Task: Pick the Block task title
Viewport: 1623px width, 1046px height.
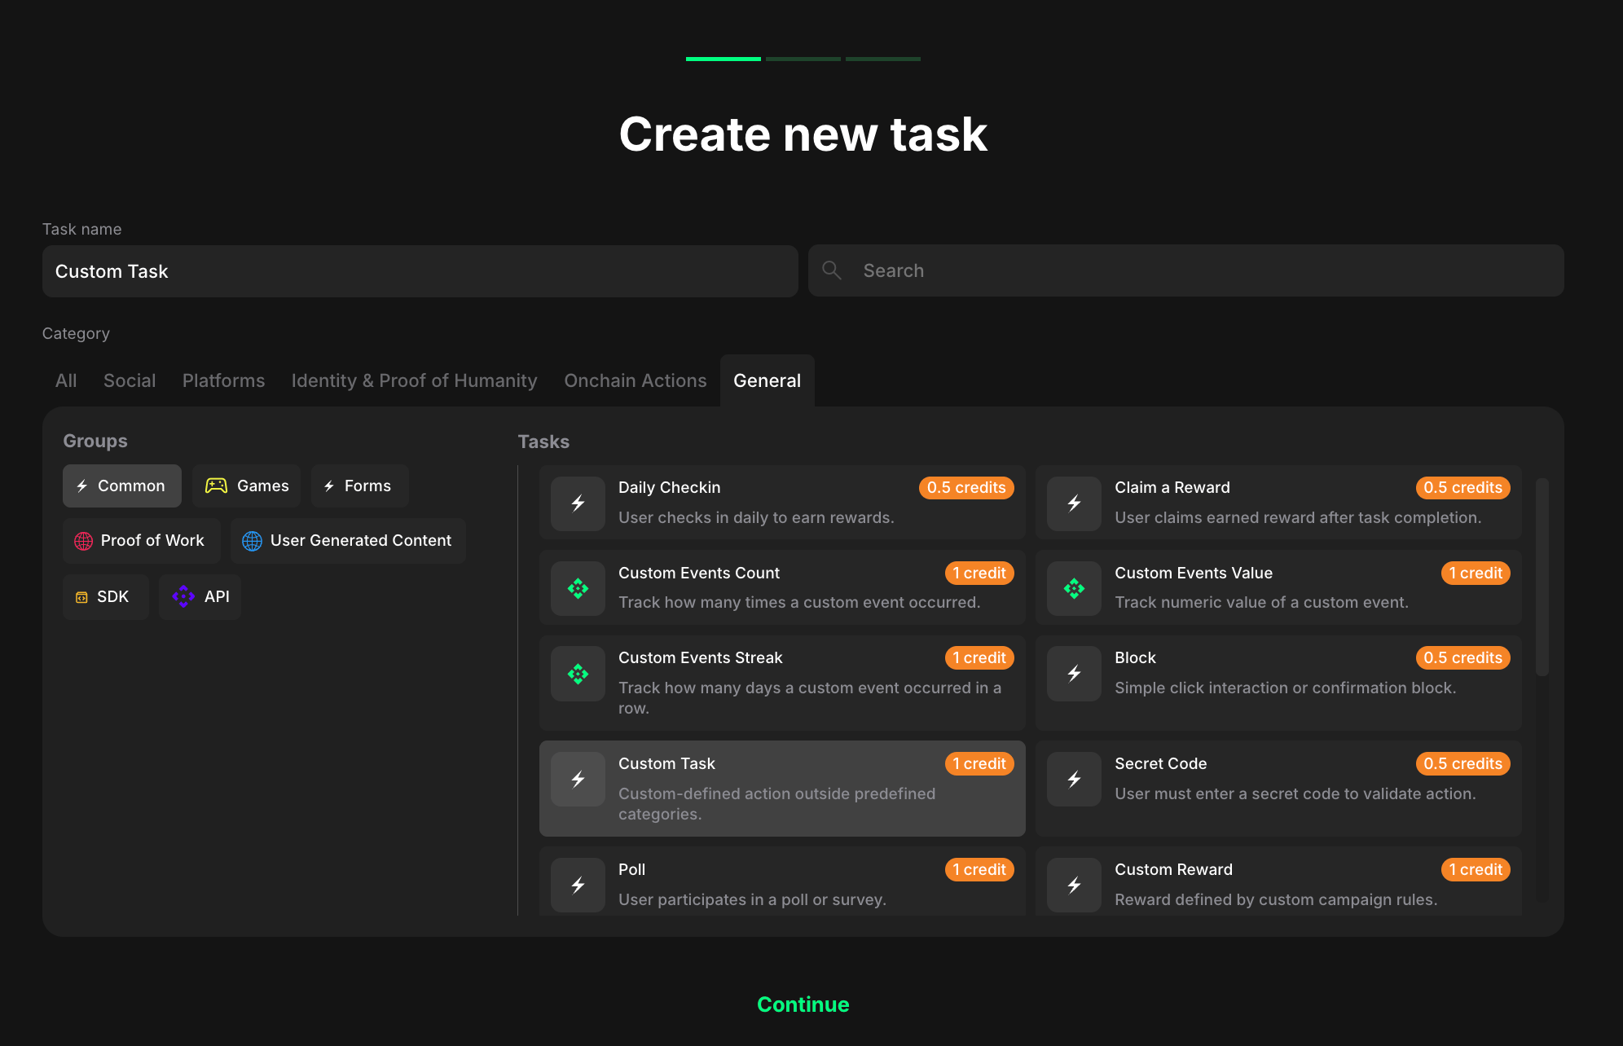Action: click(1135, 657)
